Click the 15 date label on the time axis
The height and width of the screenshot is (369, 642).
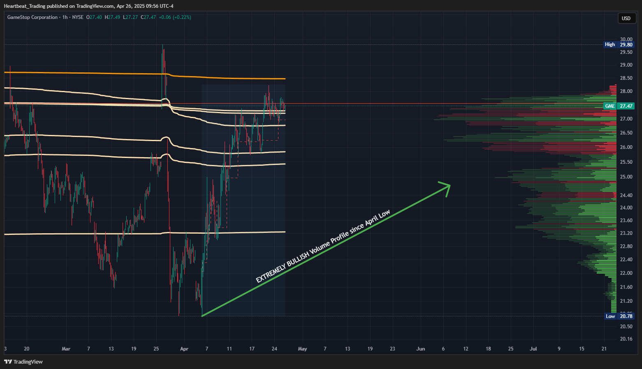click(x=582, y=349)
